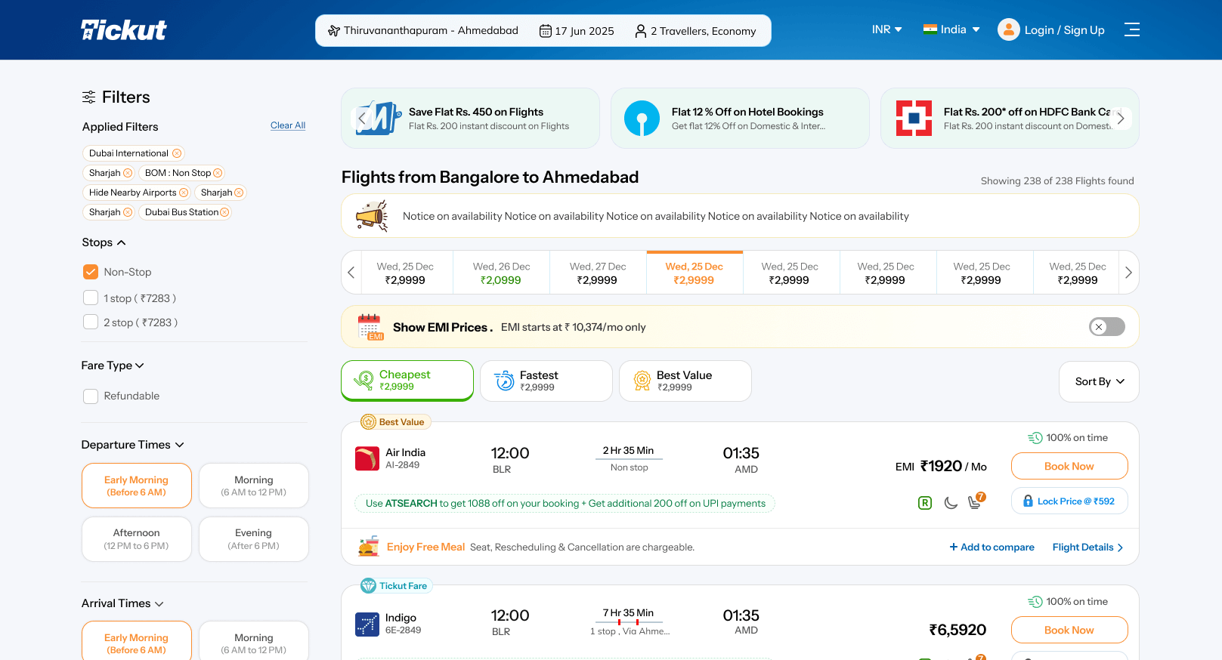Click the Tickut Fare diamond badge
The image size is (1222, 660).
[x=368, y=586]
